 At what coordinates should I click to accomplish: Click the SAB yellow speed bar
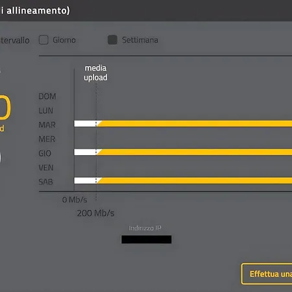195,180
